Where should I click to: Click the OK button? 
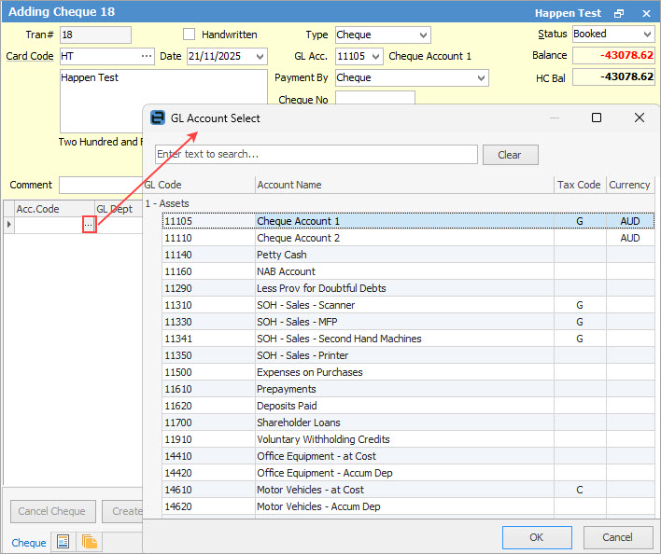point(537,537)
